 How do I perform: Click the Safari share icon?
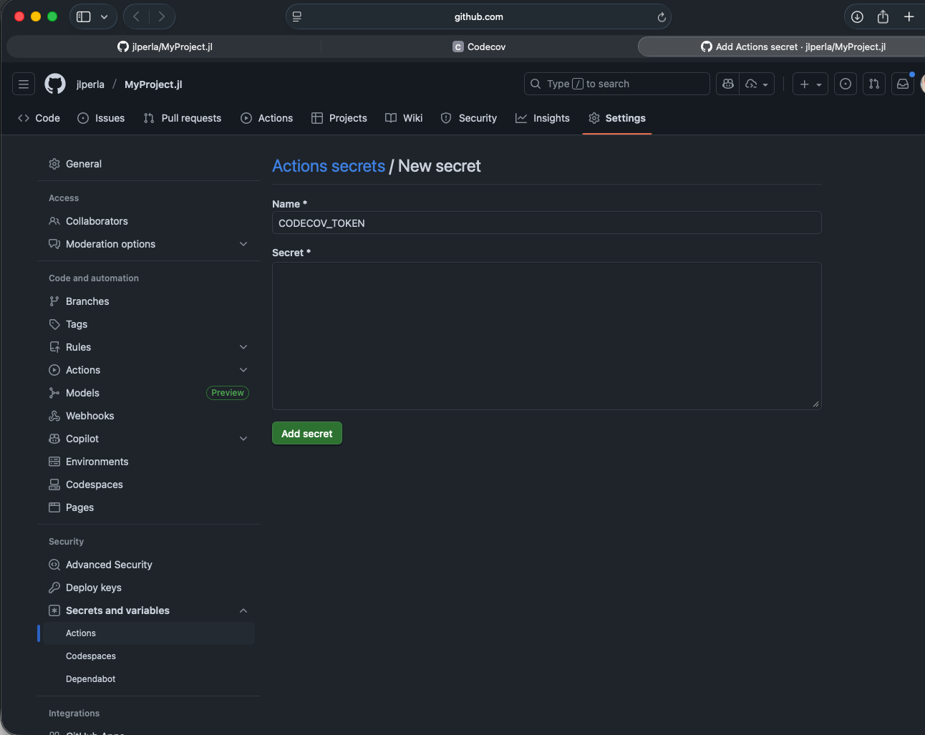[x=883, y=17]
